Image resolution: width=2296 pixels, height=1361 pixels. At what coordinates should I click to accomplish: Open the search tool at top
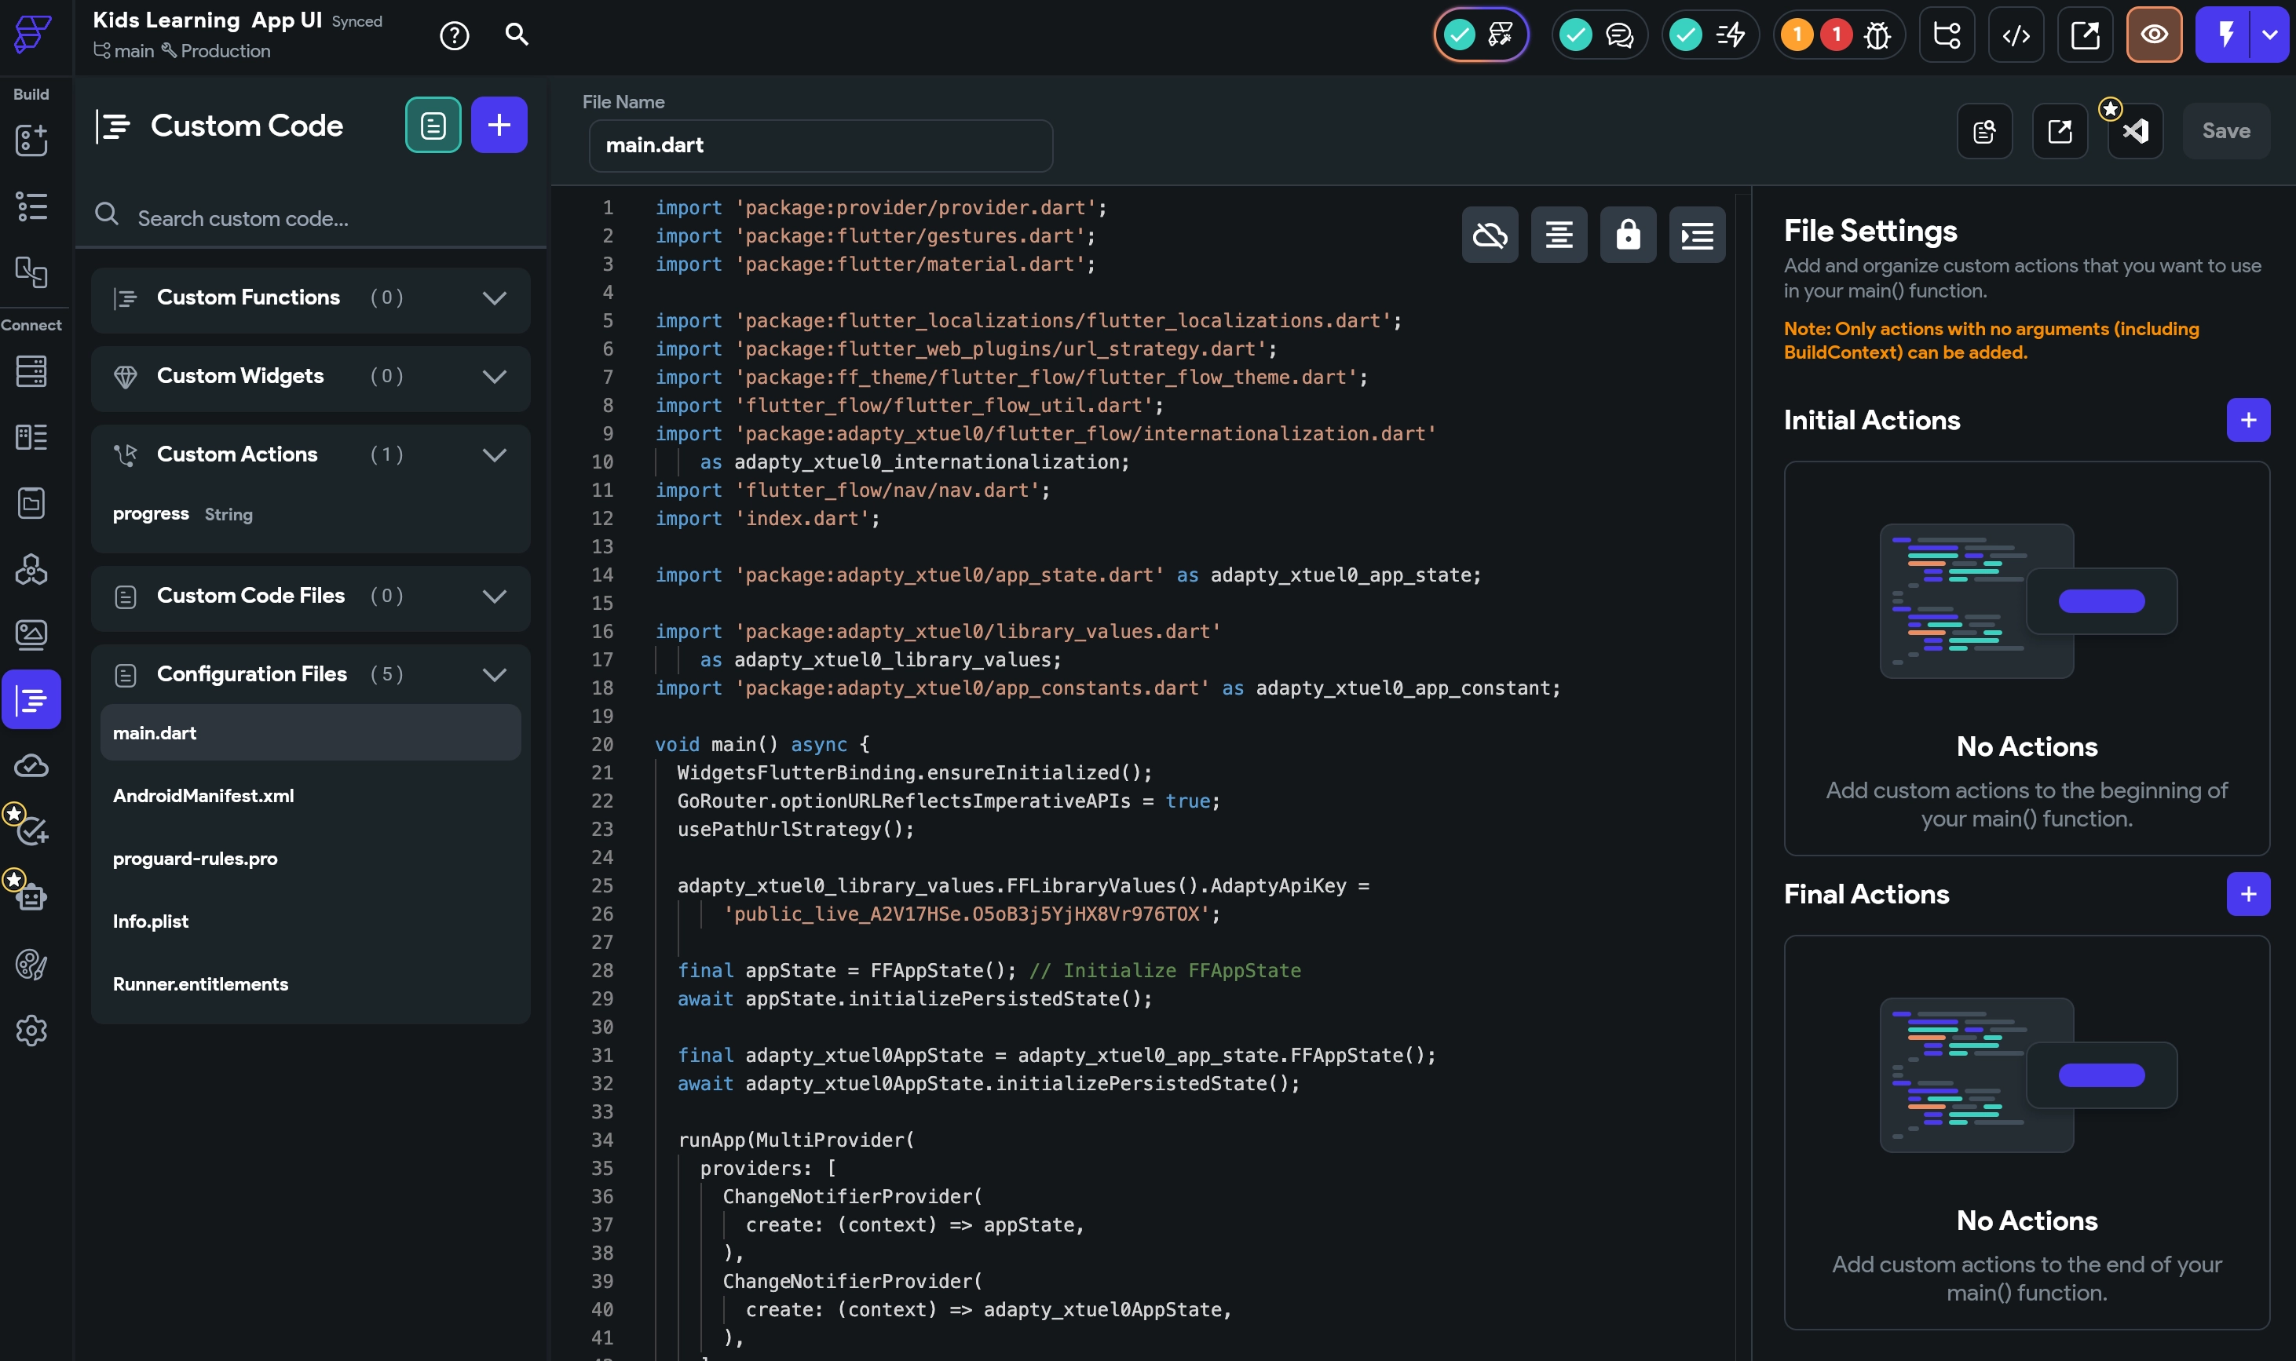[x=517, y=34]
